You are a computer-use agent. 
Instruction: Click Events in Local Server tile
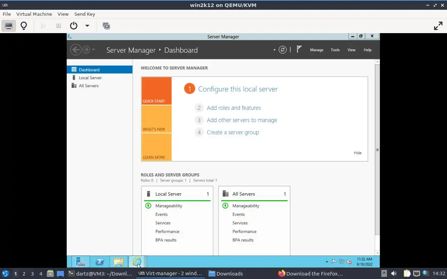click(x=161, y=214)
